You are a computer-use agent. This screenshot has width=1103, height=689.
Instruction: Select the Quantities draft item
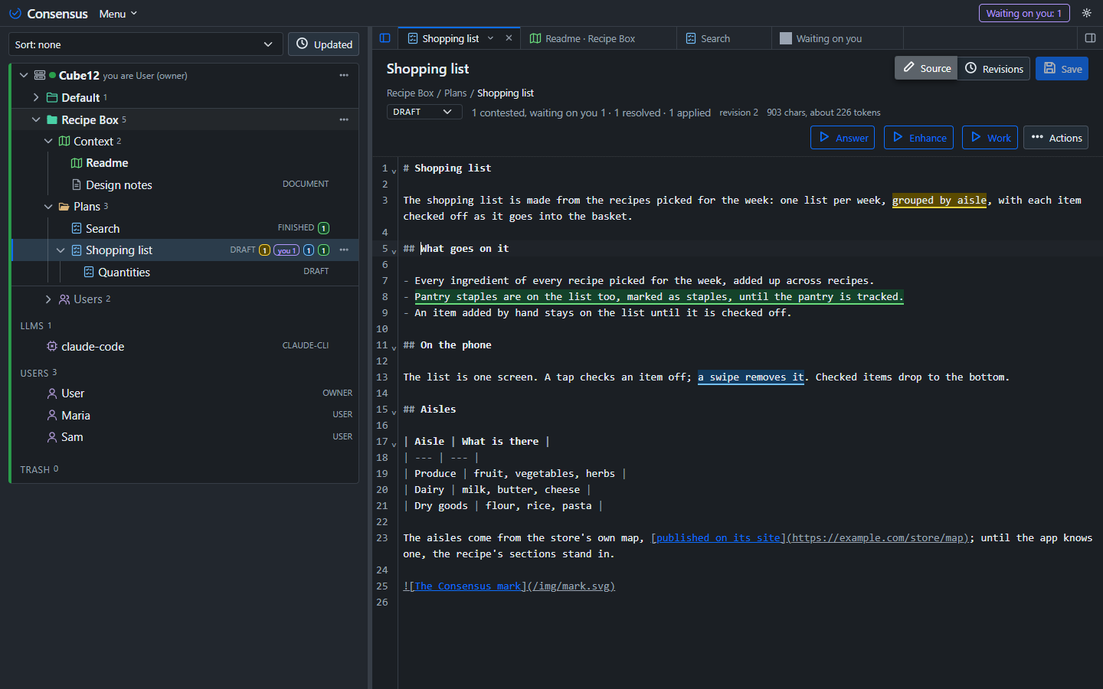click(x=123, y=272)
